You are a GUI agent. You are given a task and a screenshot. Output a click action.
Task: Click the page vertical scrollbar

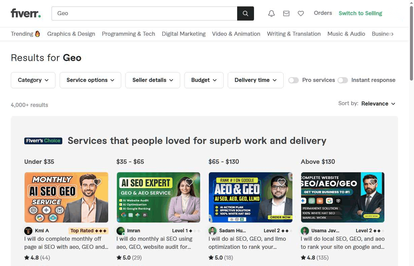tap(411, 44)
